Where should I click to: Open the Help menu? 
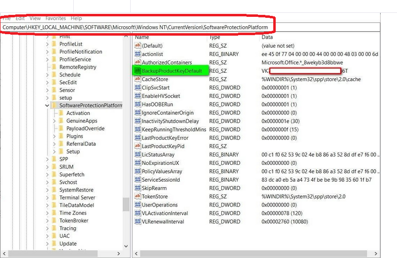(76, 18)
